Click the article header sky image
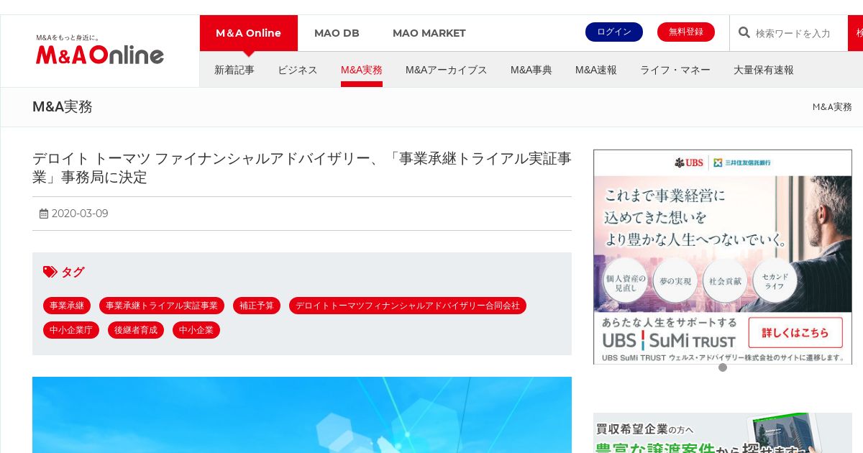 (x=302, y=415)
